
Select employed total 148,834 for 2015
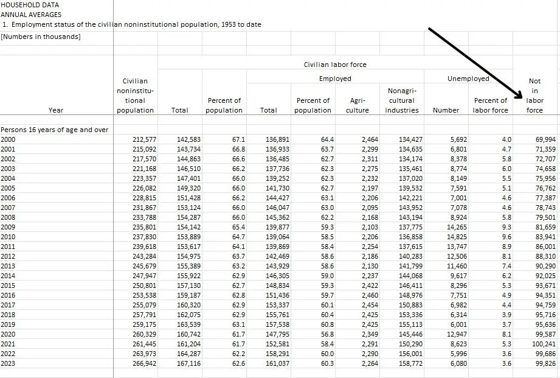(x=277, y=285)
